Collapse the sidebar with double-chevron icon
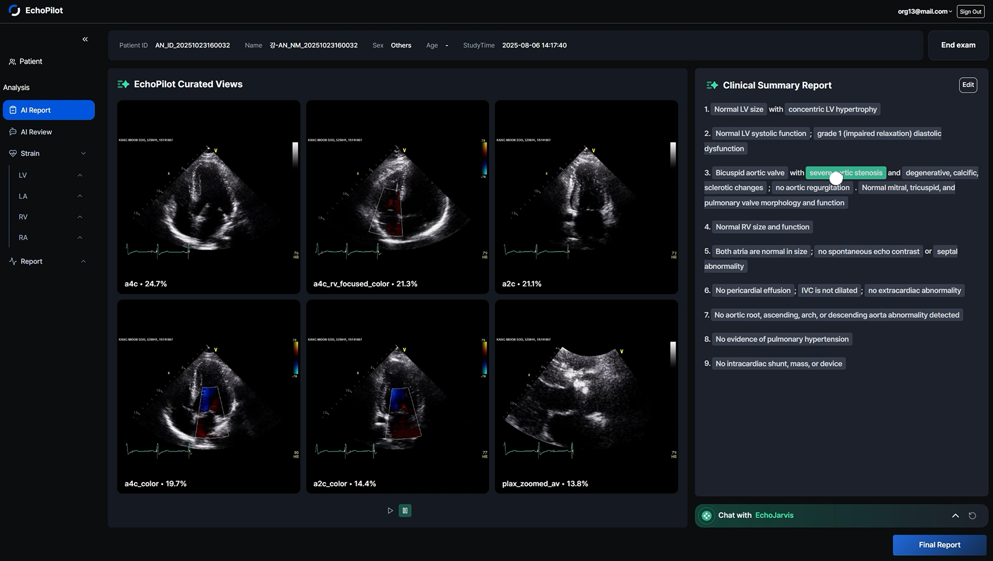 [85, 39]
